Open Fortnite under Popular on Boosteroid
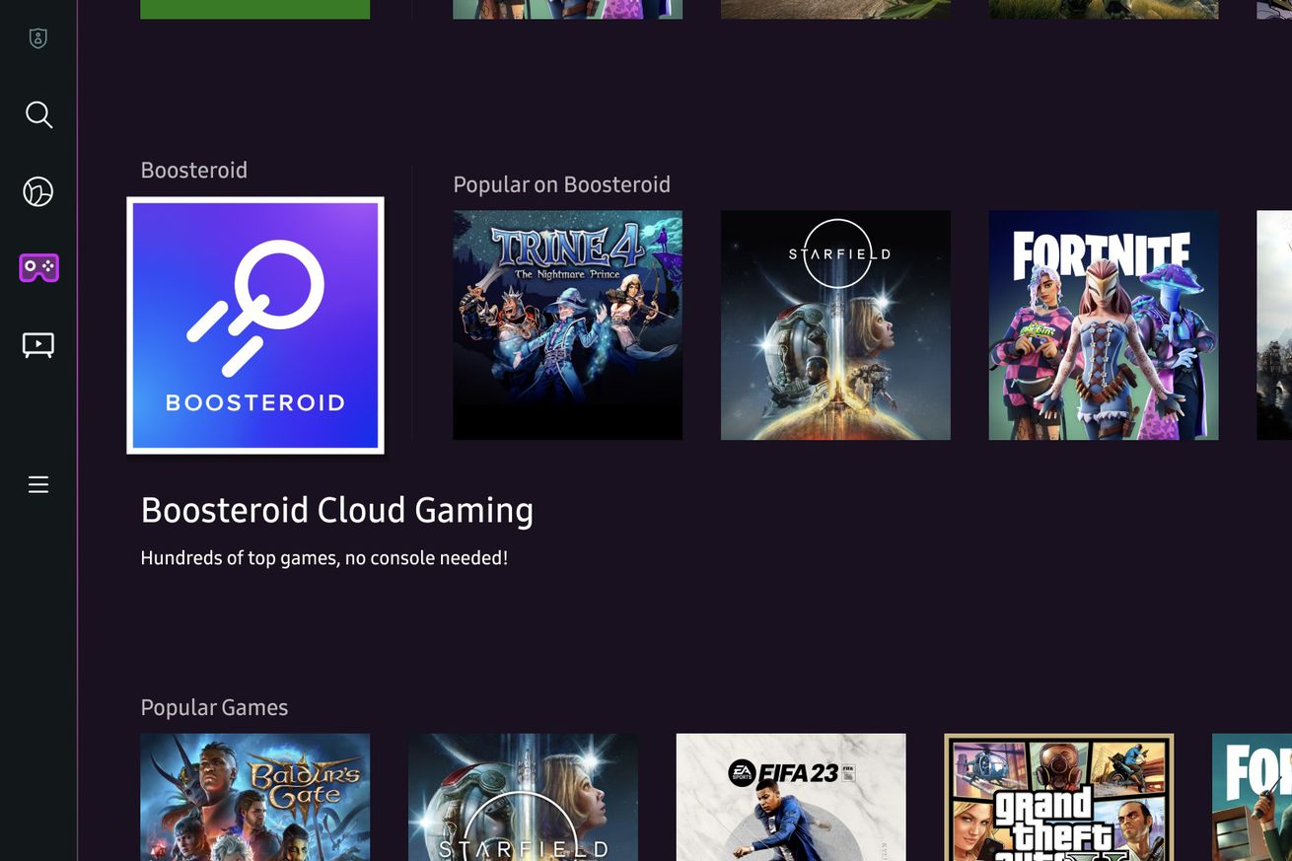The width and height of the screenshot is (1292, 861). pyautogui.click(x=1103, y=324)
